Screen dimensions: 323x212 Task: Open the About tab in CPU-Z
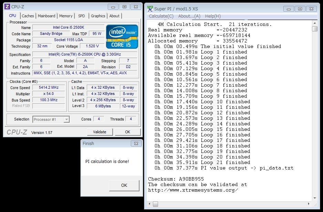pos(114,16)
